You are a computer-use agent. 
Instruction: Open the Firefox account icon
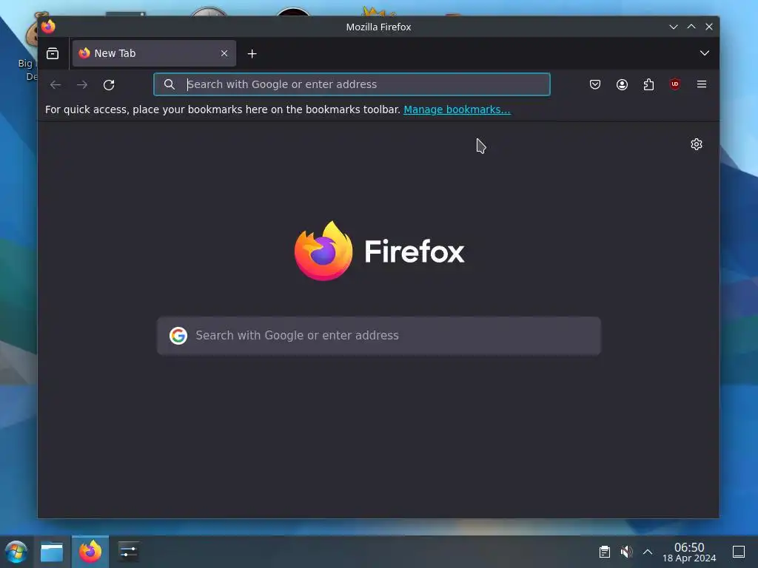[622, 84]
